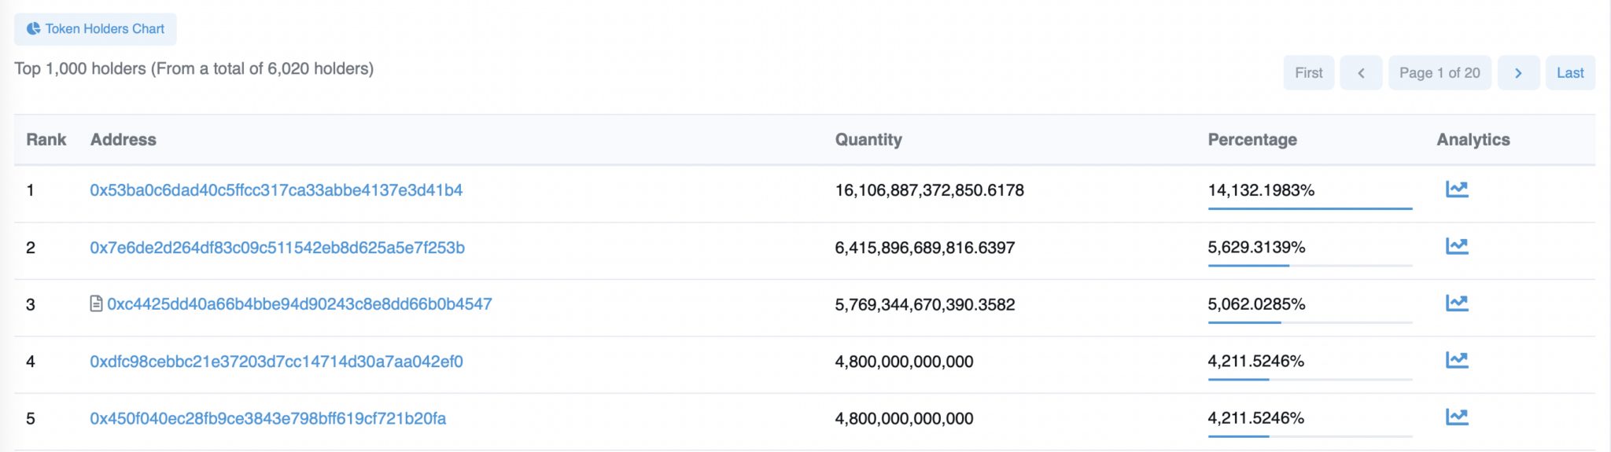This screenshot has width=1611, height=452.
Task: Click the Address column header
Action: tap(123, 139)
